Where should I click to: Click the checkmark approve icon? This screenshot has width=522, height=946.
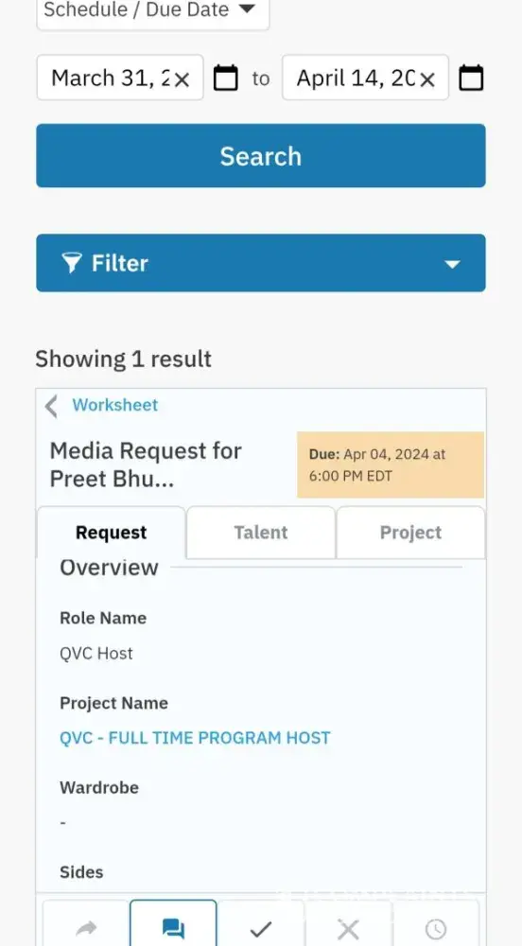point(260,928)
